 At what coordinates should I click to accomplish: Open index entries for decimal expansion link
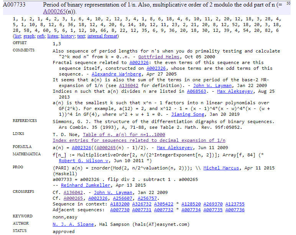coord(139,140)
